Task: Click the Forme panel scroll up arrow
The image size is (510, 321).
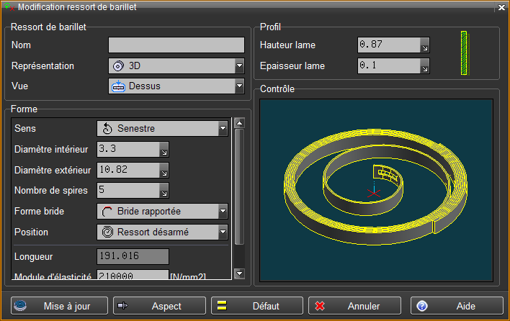Action: [x=239, y=123]
